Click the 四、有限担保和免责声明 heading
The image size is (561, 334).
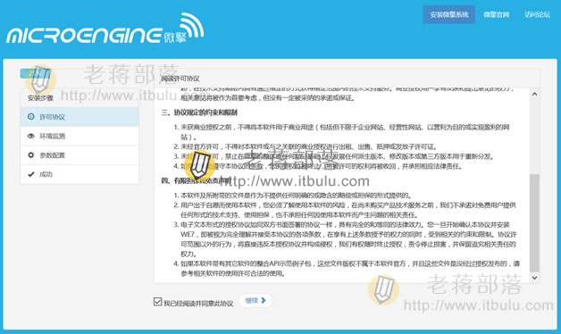tap(196, 180)
